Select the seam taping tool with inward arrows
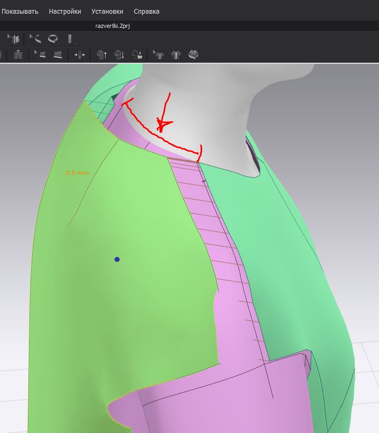Screen dimensions: 379x433 tap(79, 55)
